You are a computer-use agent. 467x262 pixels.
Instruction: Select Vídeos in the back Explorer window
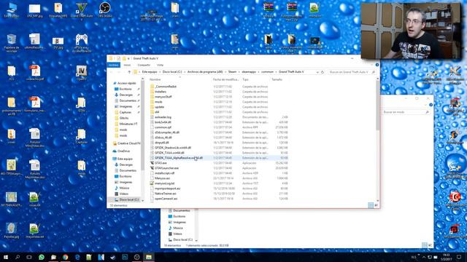click(x=177, y=234)
